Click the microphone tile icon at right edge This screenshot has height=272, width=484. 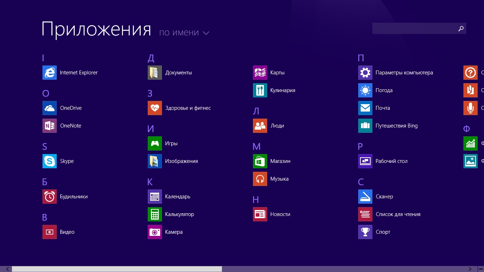471,108
